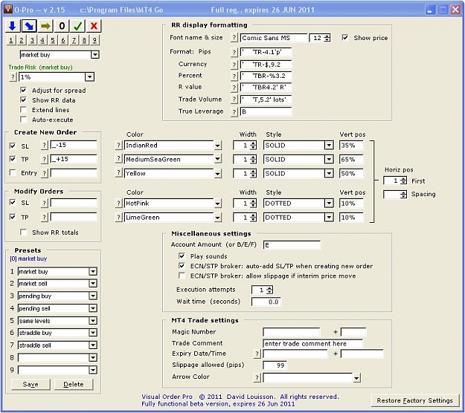Image resolution: width=465 pixels, height=413 pixels.
Task: Open the IndianRed color dropdown
Action: coord(218,146)
